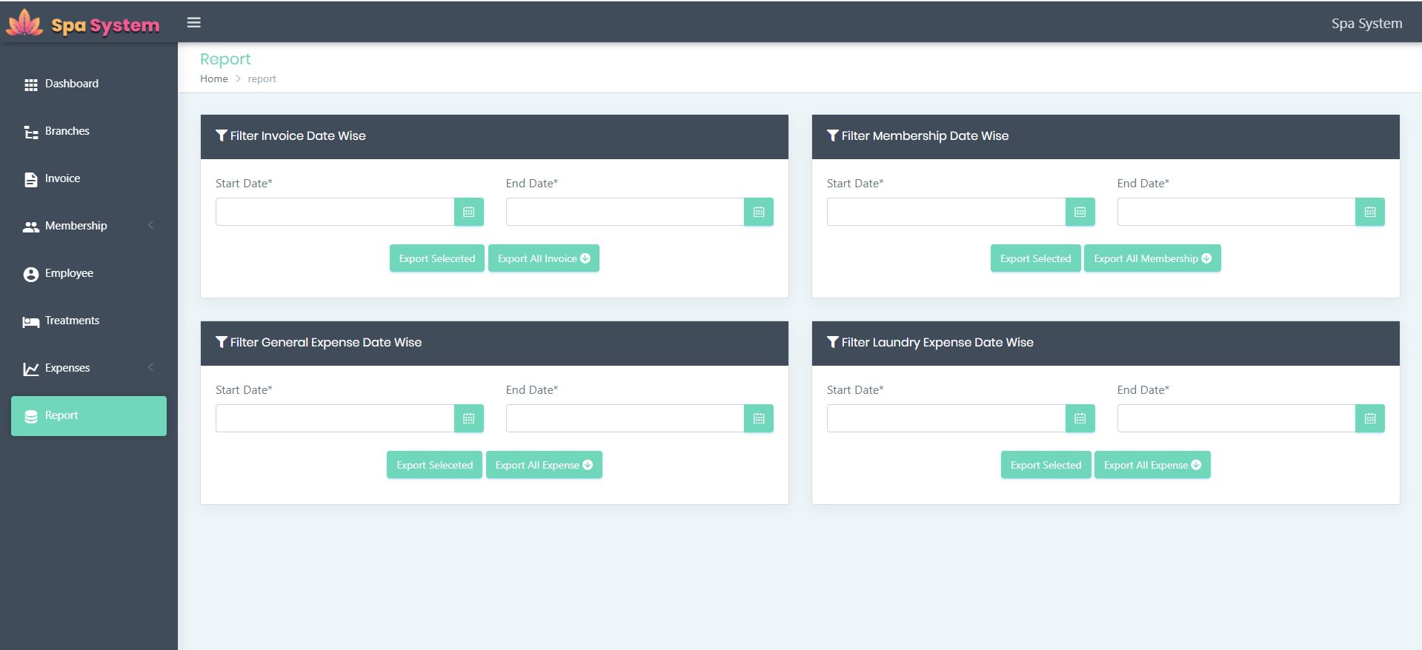Click the Report database icon
Screen dimensions: 1422x650
30,416
